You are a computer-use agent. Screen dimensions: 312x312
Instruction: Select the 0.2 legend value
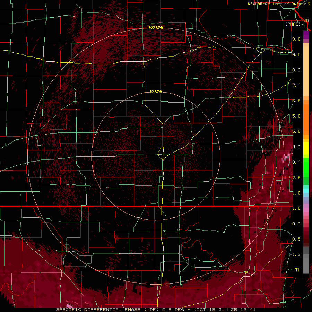point(296,224)
